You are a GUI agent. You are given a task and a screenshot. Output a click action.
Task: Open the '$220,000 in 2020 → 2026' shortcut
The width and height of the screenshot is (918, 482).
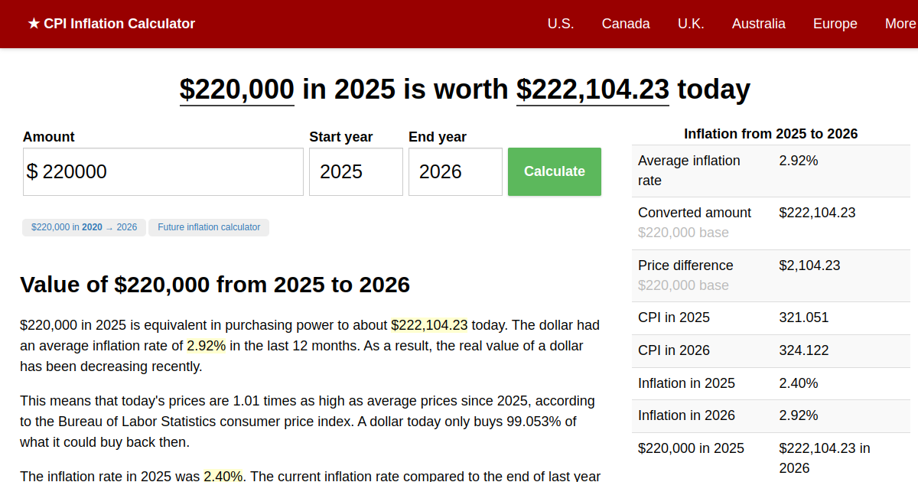pyautogui.click(x=83, y=227)
